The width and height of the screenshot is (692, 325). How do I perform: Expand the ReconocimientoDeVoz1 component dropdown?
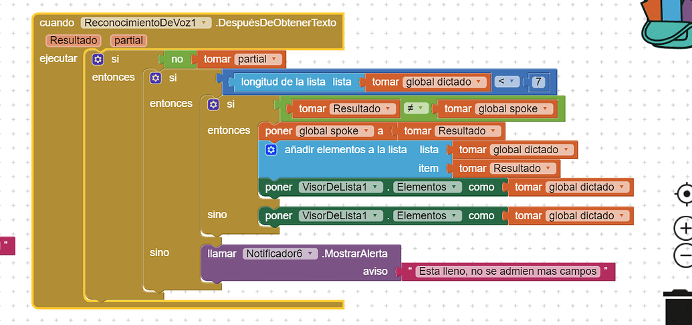coord(146,23)
